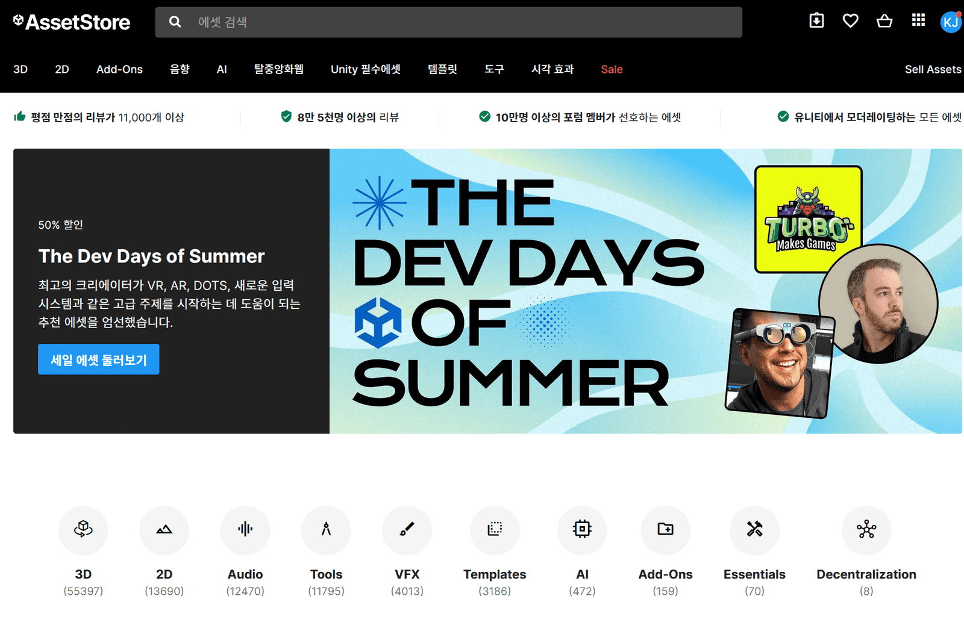Open the Add-Ons navigation menu
Viewport: 964px width, 643px height.
(119, 69)
